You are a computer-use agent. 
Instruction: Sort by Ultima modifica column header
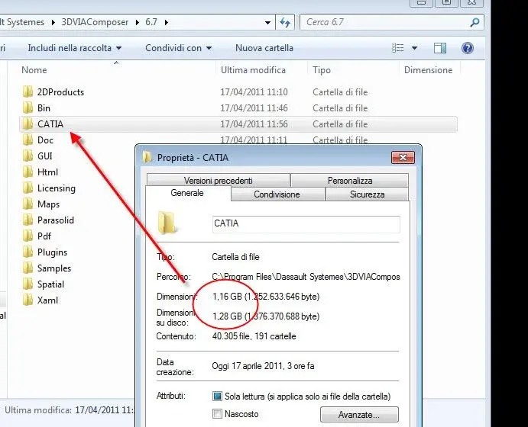coord(253,70)
